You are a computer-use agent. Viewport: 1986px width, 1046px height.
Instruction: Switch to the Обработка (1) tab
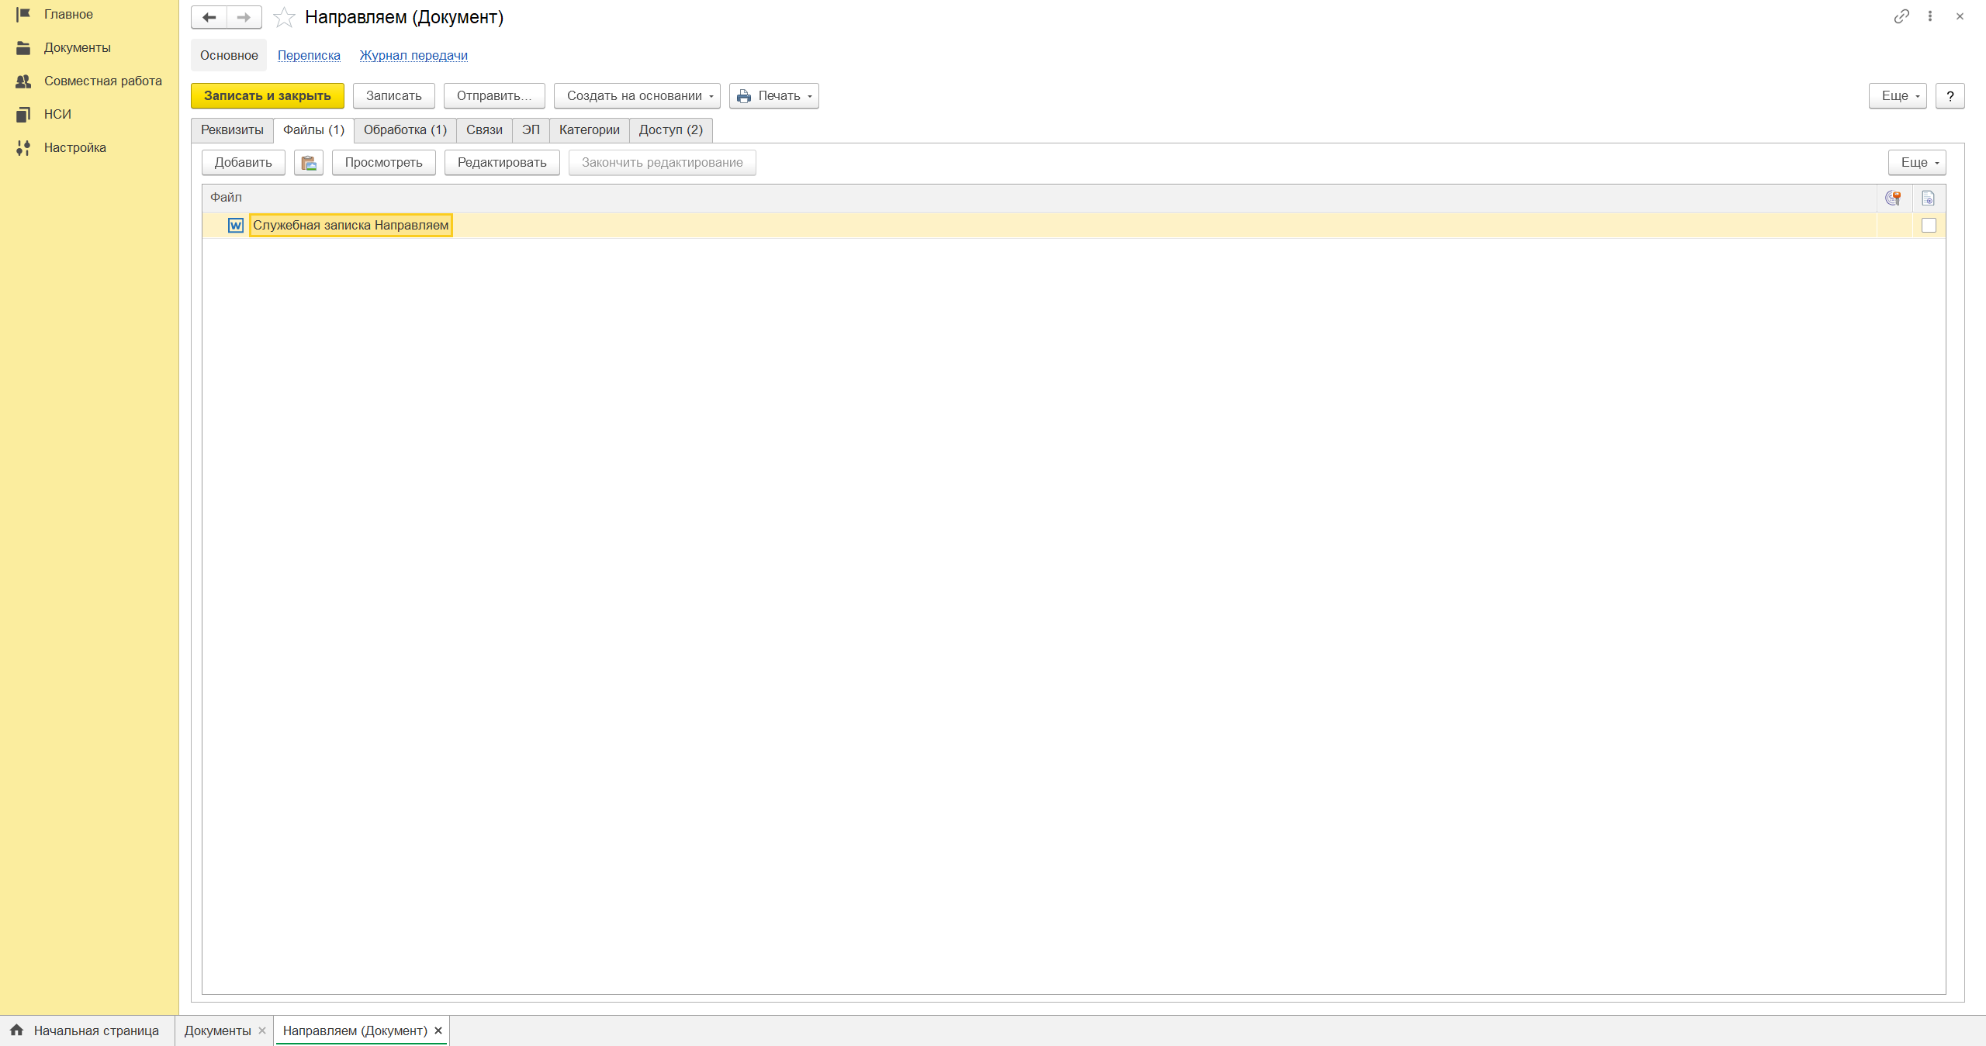click(405, 130)
